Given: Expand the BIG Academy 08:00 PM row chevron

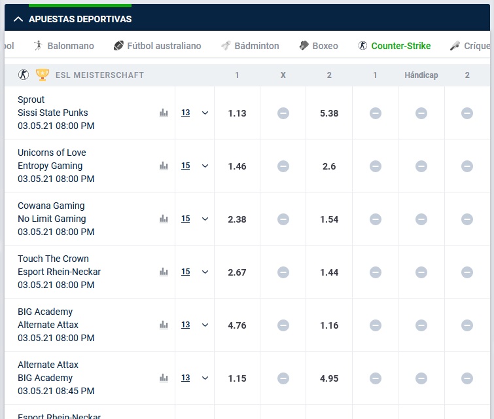Looking at the screenshot, I should coord(205,325).
